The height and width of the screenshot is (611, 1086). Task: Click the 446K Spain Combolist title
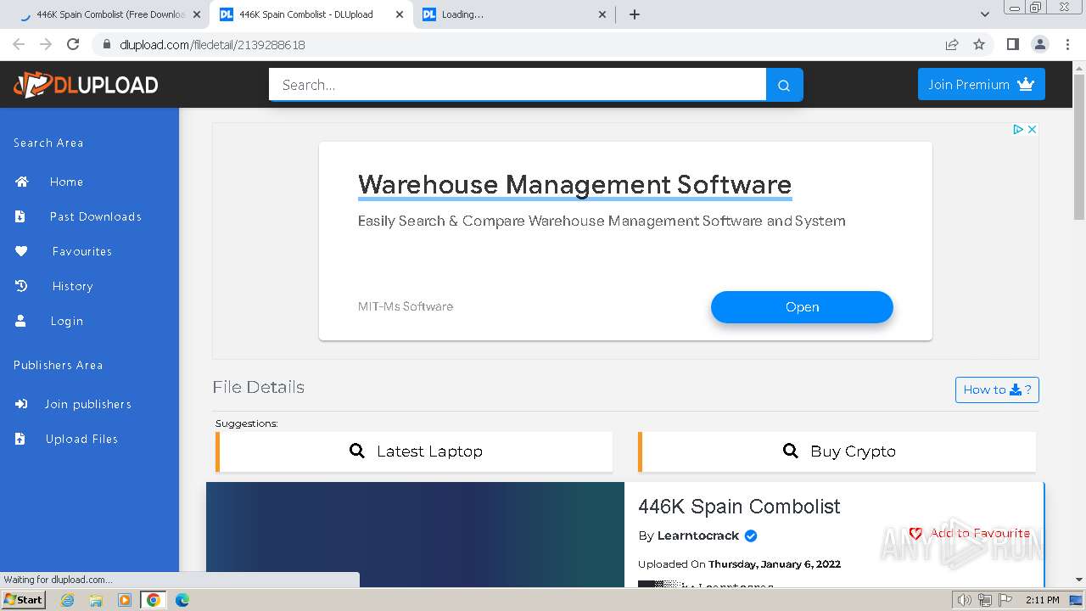coord(739,507)
